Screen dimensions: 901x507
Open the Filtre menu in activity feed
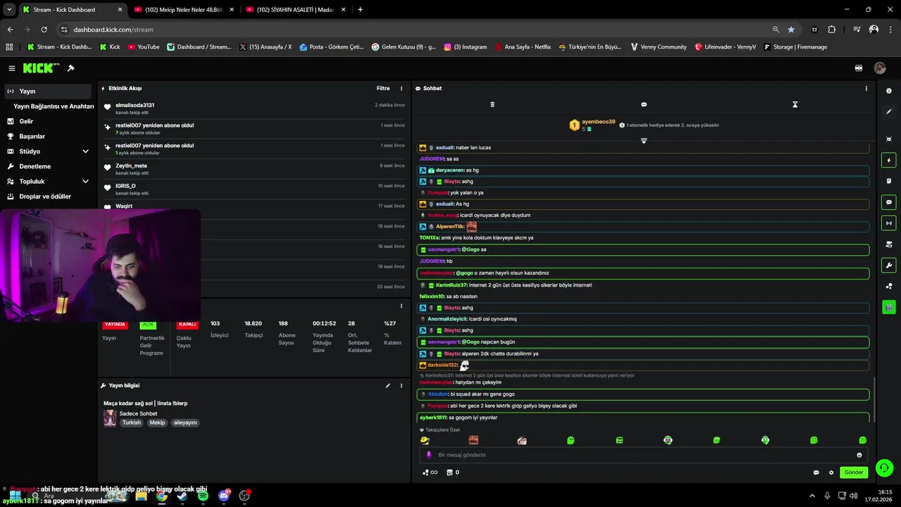(383, 88)
